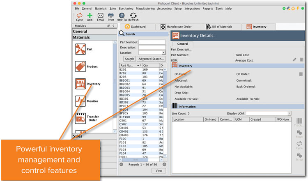The height and width of the screenshot is (181, 308).
Task: Click the Print toolbar icon
Action: 111,17
